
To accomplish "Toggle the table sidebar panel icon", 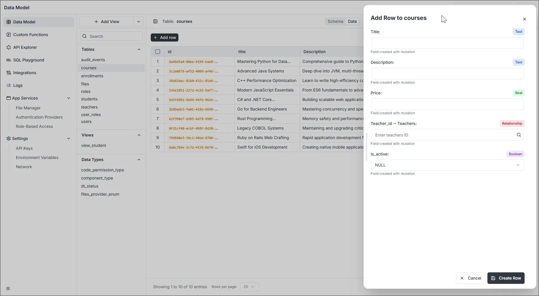I will click(x=155, y=21).
